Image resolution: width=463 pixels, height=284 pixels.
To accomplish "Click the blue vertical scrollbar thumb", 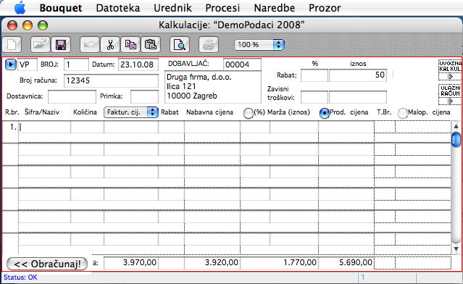I will coord(456,140).
